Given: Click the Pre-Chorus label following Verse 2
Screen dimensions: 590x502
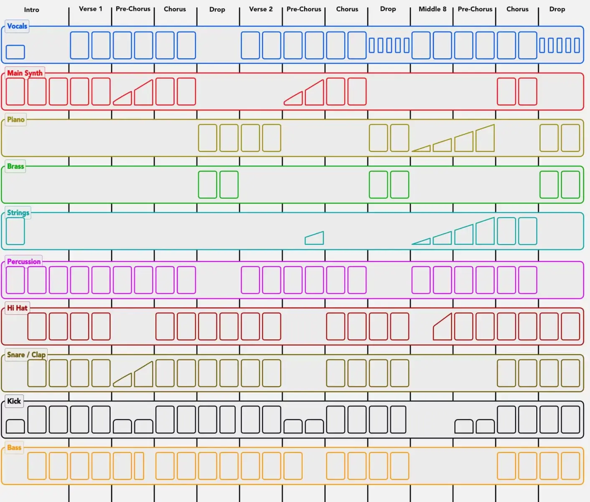Looking at the screenshot, I should (304, 9).
